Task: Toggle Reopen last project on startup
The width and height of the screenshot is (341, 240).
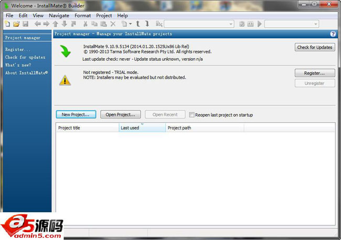Action: tap(191, 115)
